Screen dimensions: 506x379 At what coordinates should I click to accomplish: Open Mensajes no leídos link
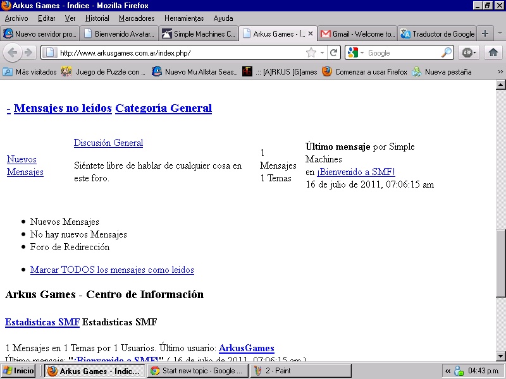pos(63,108)
